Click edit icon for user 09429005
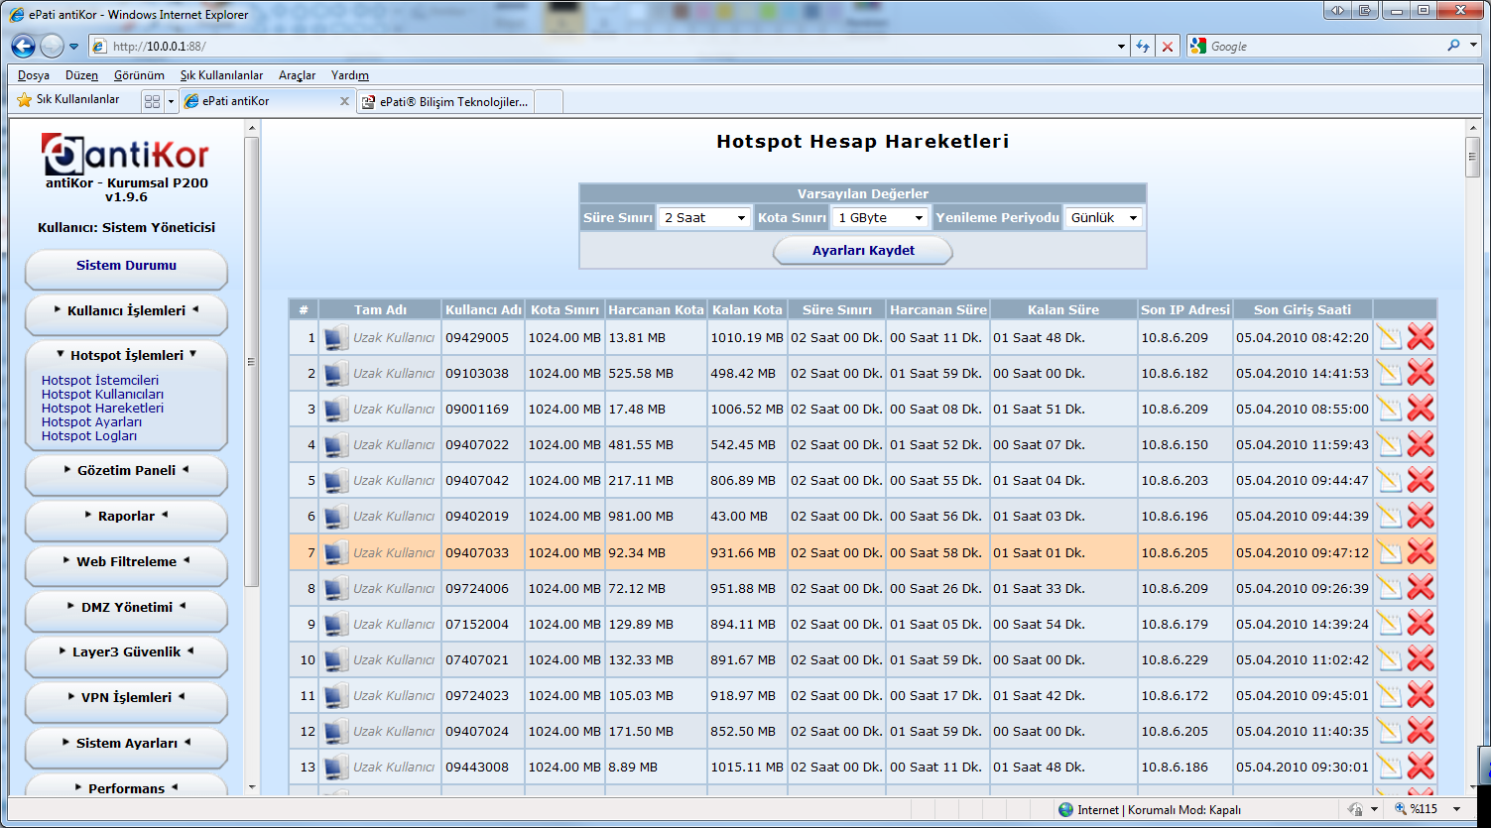 (x=1389, y=337)
